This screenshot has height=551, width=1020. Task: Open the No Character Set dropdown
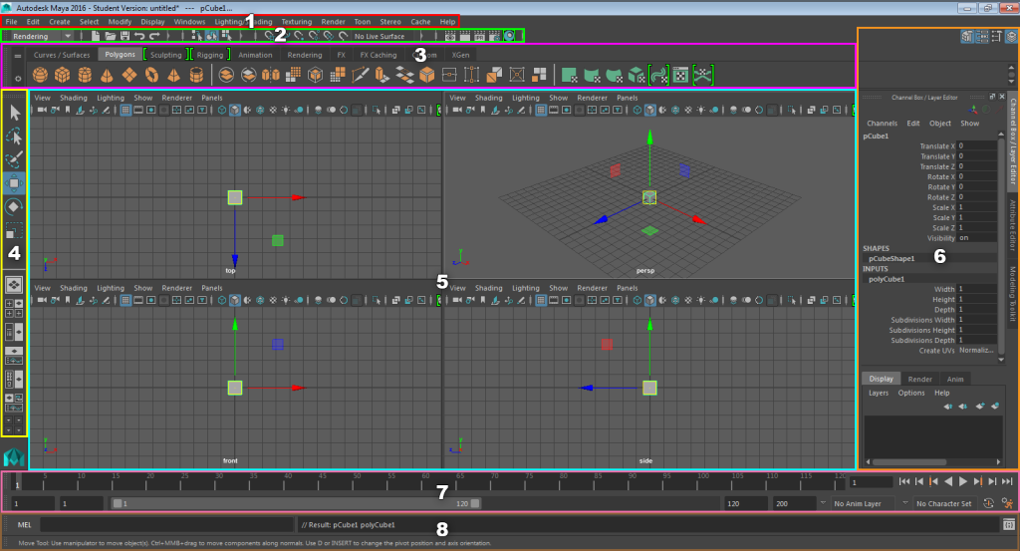[x=944, y=503]
